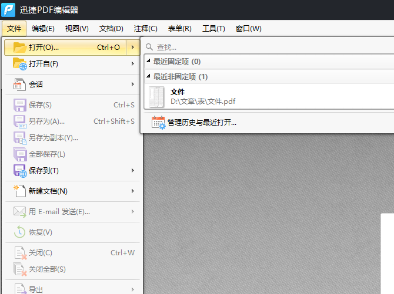Click the 全部保存 stacked disk icon
This screenshot has height=294, width=394.
click(x=20, y=154)
